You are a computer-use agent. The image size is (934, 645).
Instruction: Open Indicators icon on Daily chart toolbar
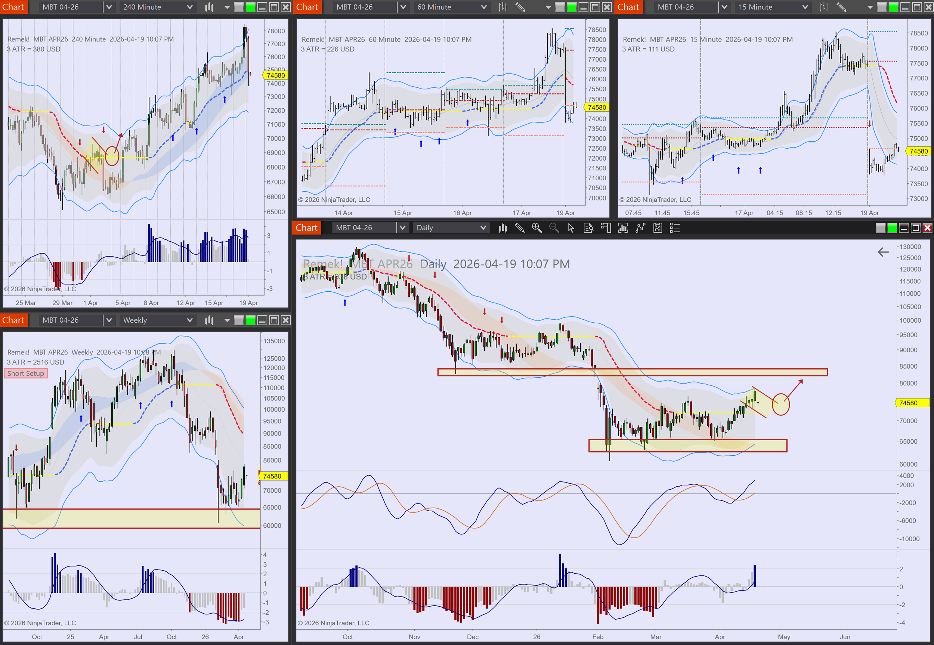pos(640,228)
